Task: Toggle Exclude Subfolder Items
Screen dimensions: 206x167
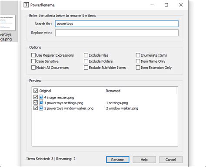Action: (86, 68)
